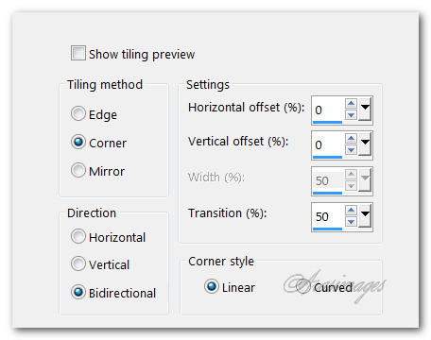Viewport: 431px width, 340px height.
Task: Increase Vertical offset with up arrow
Action: coord(351,139)
